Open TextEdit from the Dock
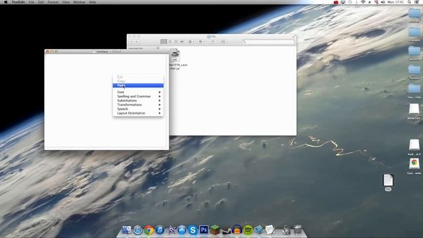This screenshot has height=238, width=423. point(270,230)
